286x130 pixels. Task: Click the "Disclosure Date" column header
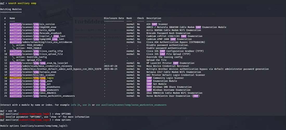[x=114, y=18]
